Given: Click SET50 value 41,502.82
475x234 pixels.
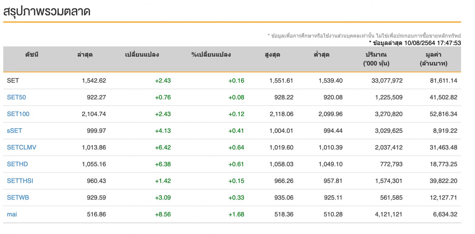Looking at the screenshot, I should [444, 97].
